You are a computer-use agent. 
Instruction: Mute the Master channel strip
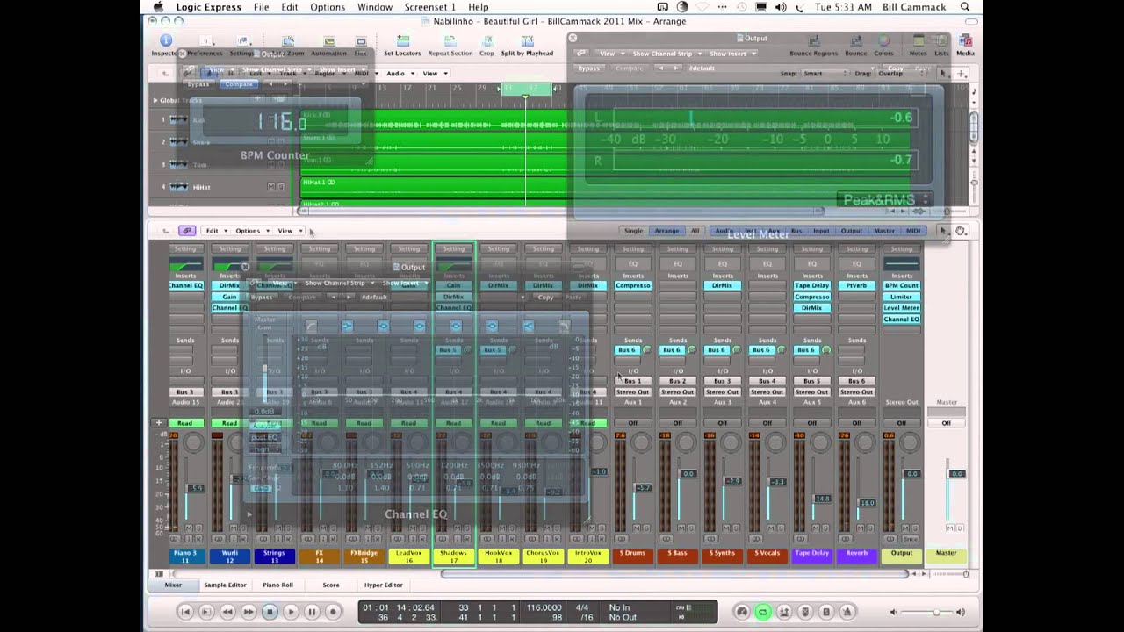click(x=950, y=528)
